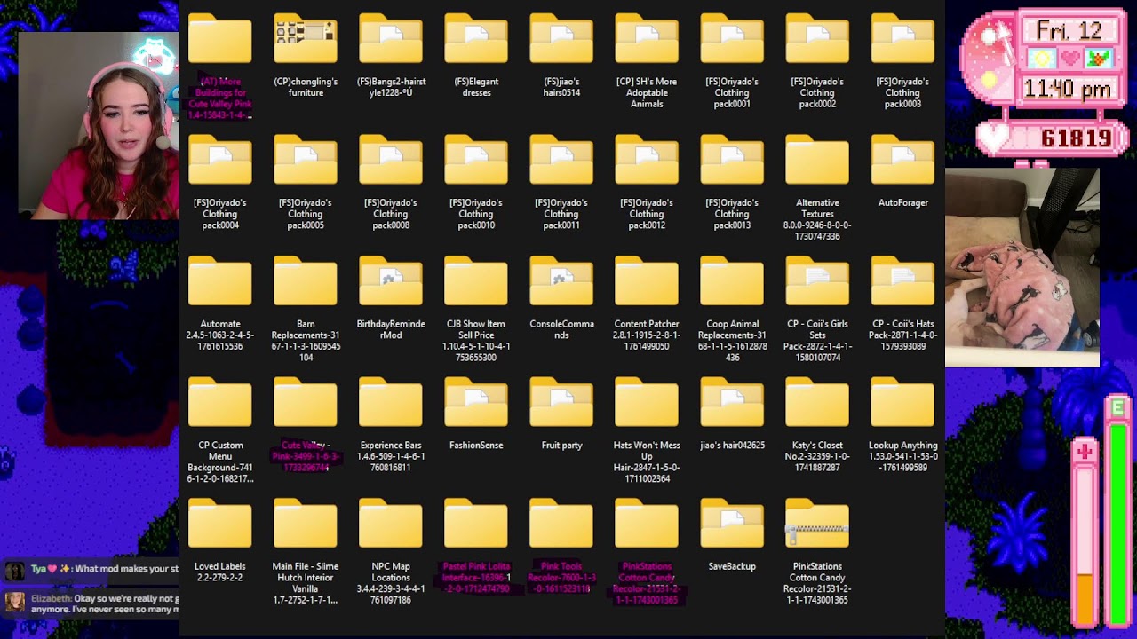Open the (FS)Bangs2-hairstyle1228 folder
Image resolution: width=1137 pixels, height=639 pixels.
pyautogui.click(x=391, y=39)
